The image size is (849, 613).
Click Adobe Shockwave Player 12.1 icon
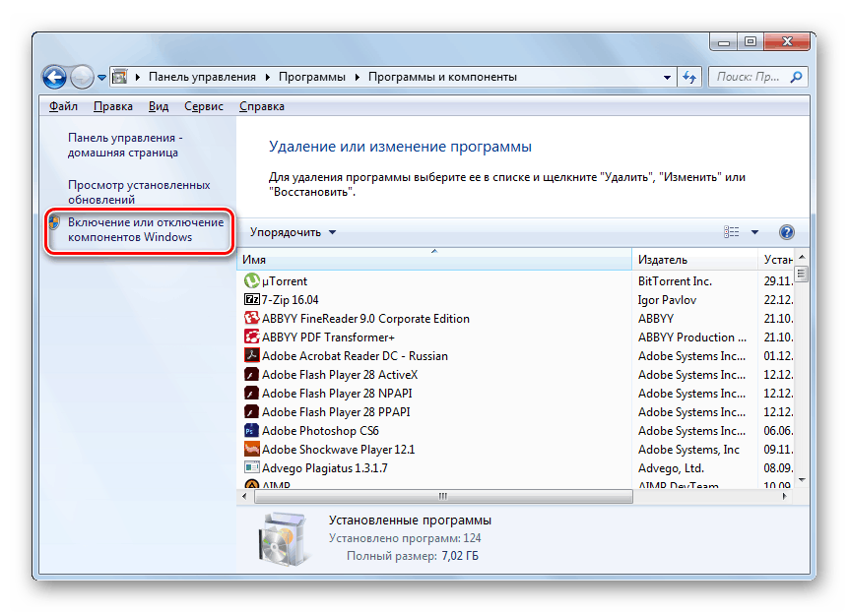[x=252, y=449]
